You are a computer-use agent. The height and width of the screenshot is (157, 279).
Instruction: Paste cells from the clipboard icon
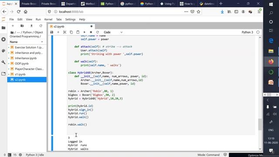78,32
